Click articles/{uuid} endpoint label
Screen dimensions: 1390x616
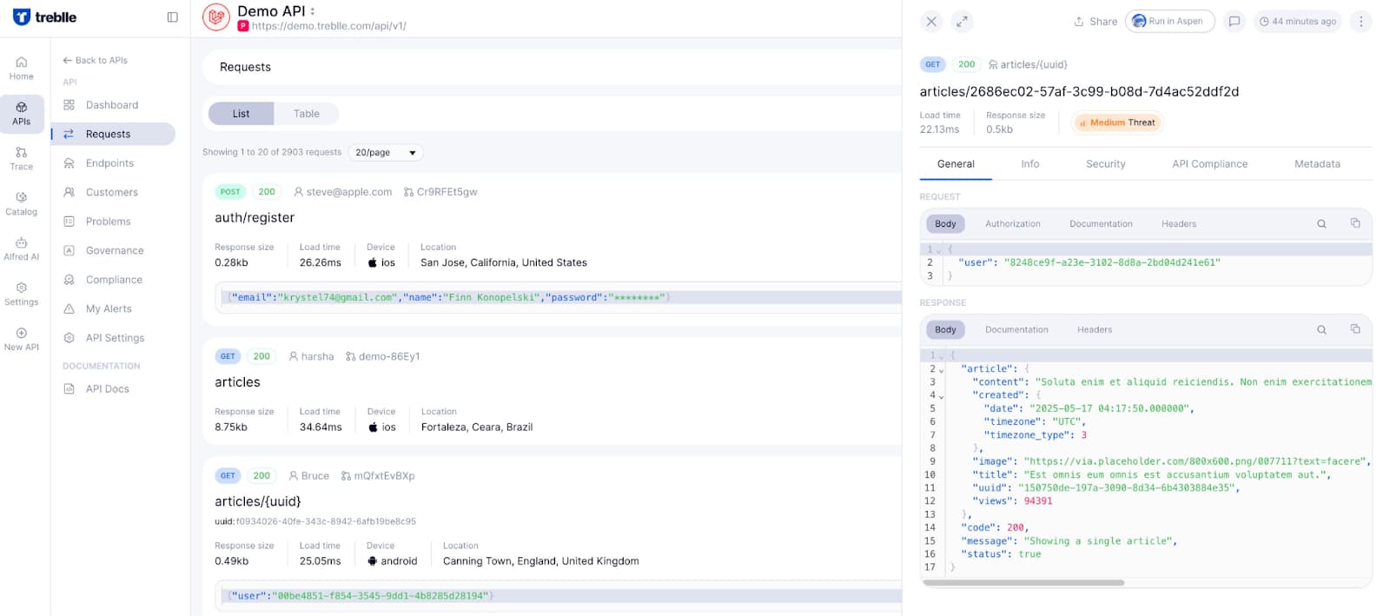click(1028, 64)
